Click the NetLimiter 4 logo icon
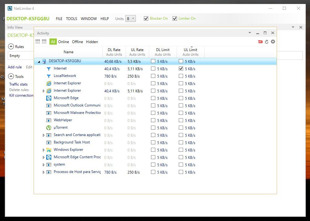This screenshot has height=221, width=310. [10, 9]
